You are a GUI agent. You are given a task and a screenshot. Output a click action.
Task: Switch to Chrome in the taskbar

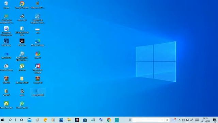pos(109,120)
